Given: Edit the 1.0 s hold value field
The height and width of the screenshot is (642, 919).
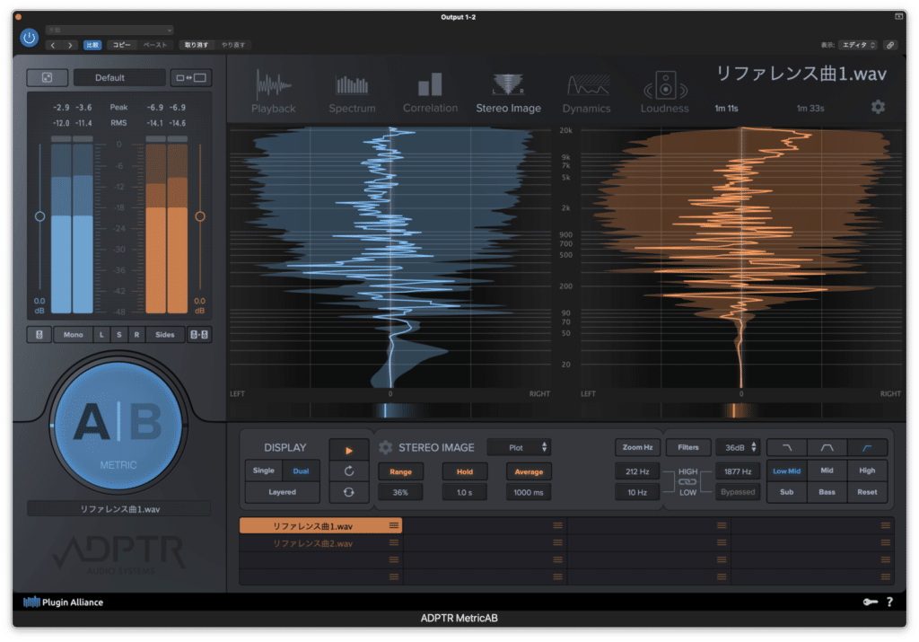Looking at the screenshot, I should pos(465,492).
